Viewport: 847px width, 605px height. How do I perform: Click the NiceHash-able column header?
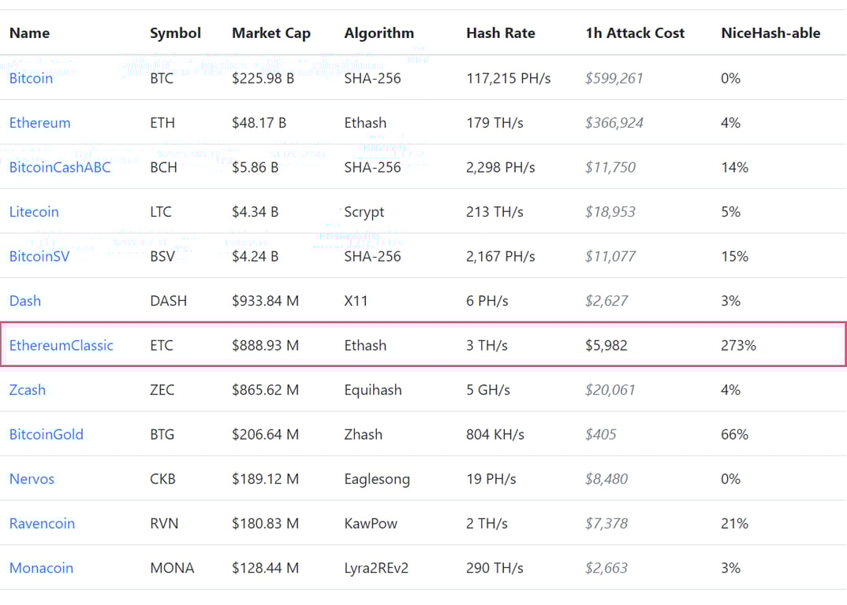[771, 33]
